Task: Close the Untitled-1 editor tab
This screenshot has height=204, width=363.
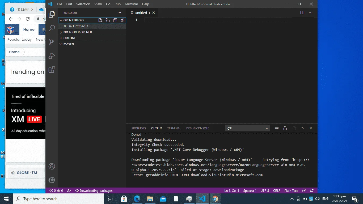Action: [x=154, y=13]
